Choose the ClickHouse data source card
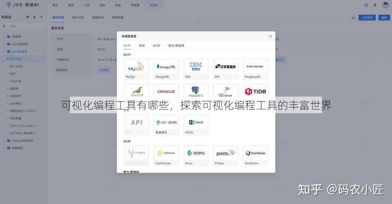392x204 pixels. coord(166,156)
